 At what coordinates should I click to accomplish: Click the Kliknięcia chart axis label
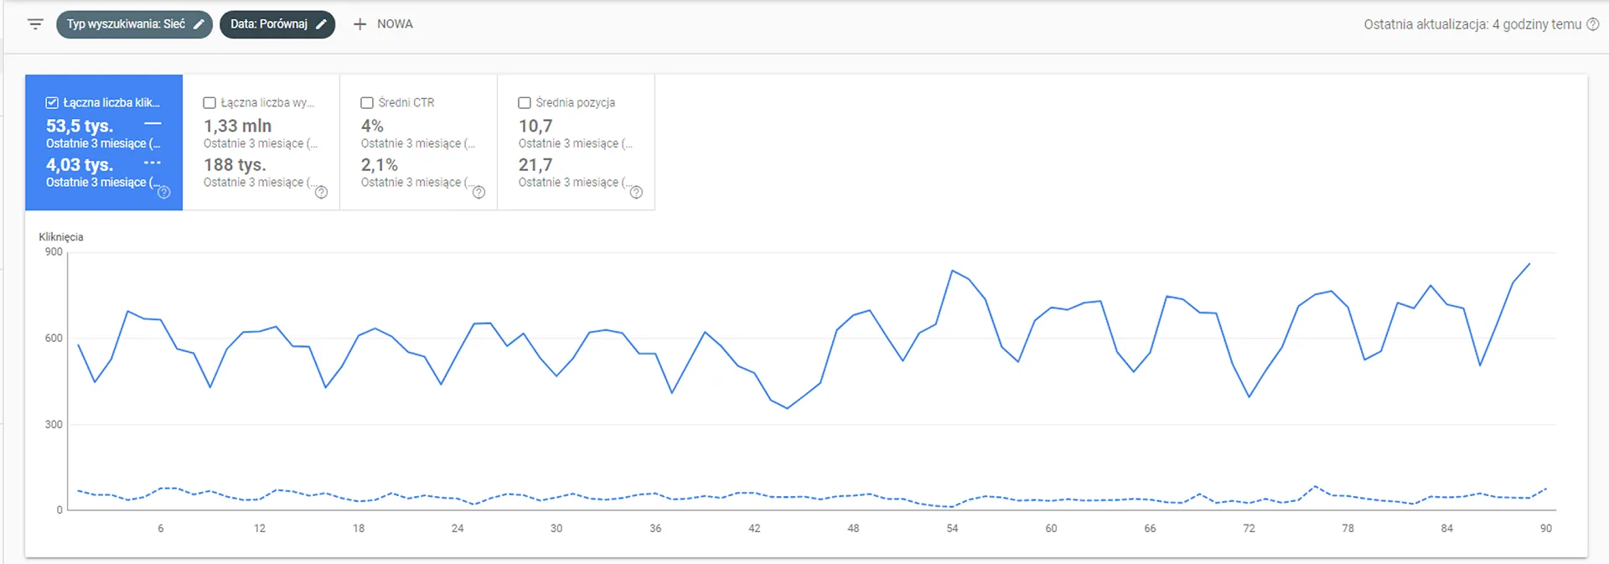click(x=61, y=237)
